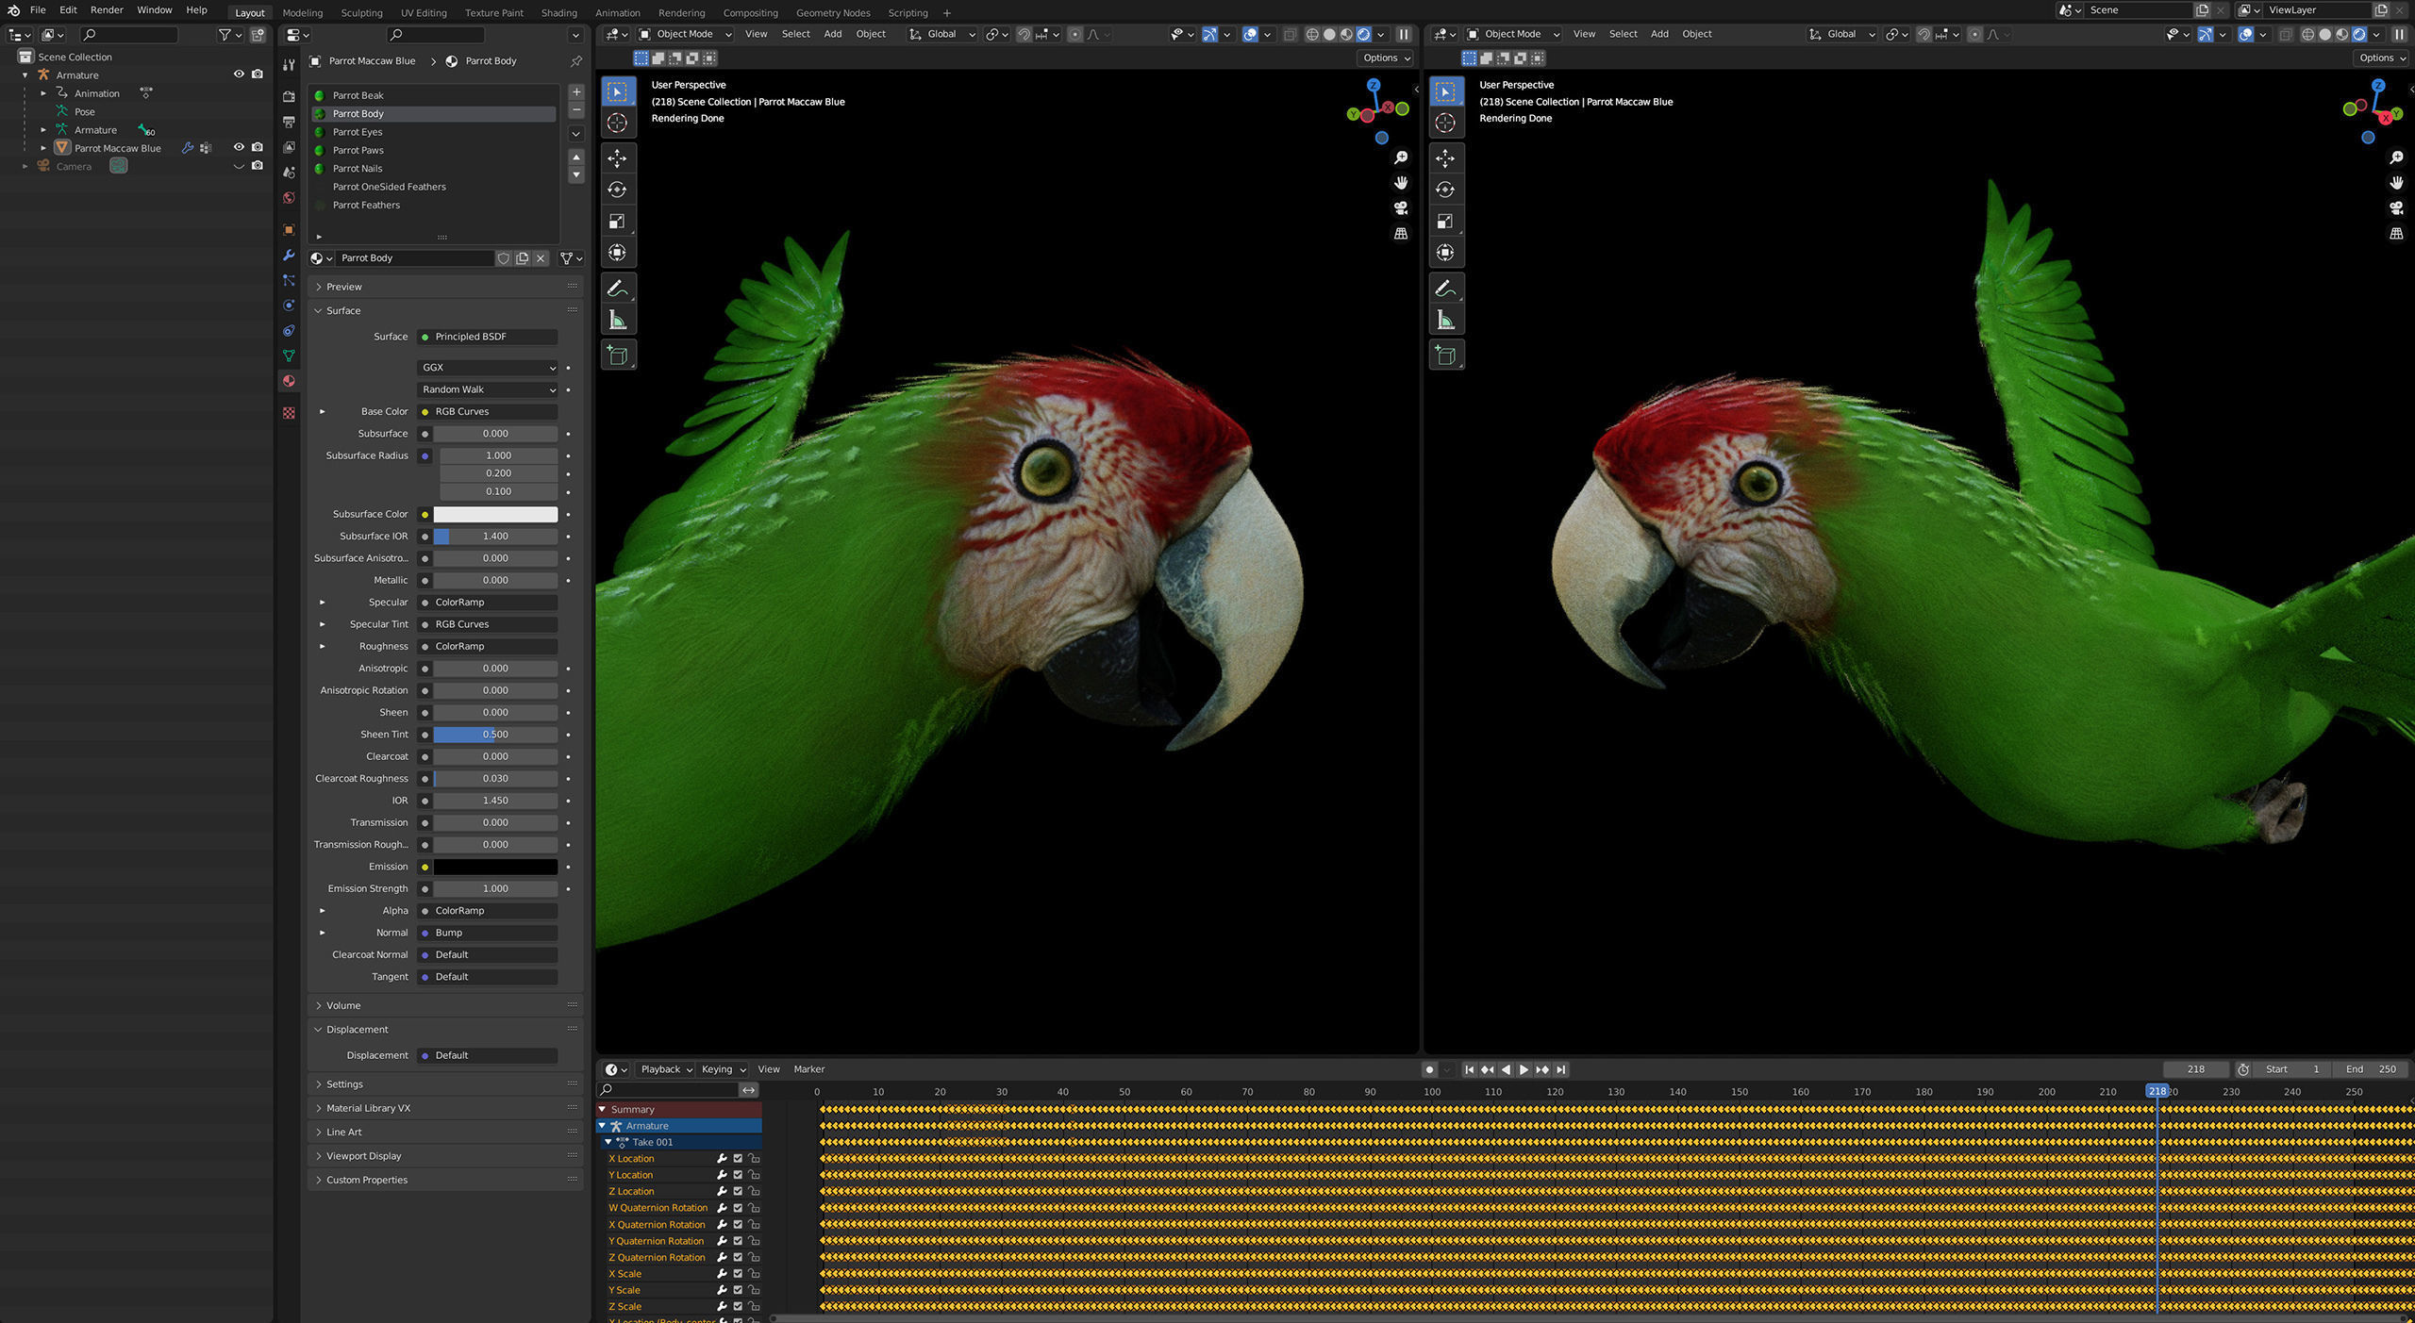This screenshot has height=1323, width=2415.
Task: Select the Measure tool in left viewport
Action: click(617, 321)
